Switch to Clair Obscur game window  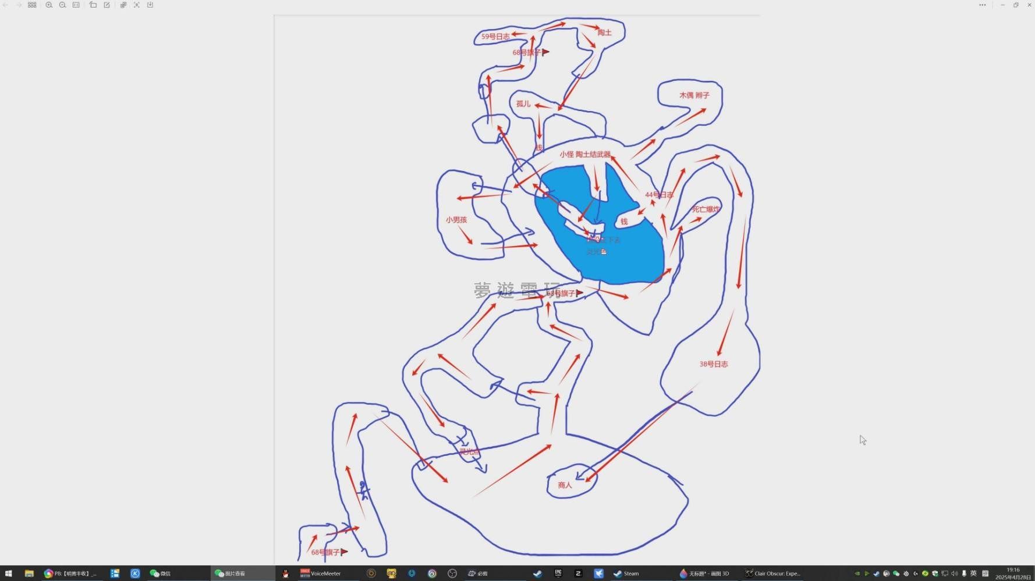(772, 573)
